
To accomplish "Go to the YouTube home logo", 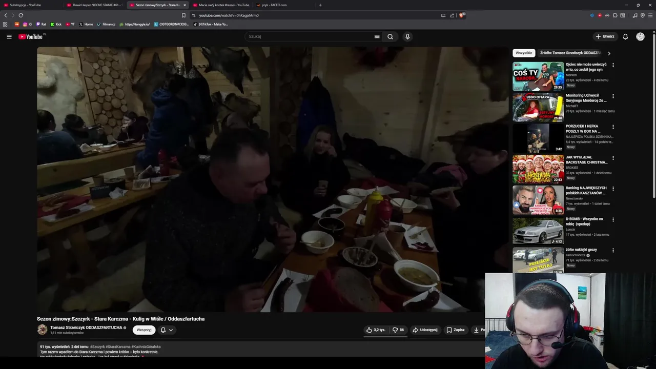I will [x=31, y=36].
